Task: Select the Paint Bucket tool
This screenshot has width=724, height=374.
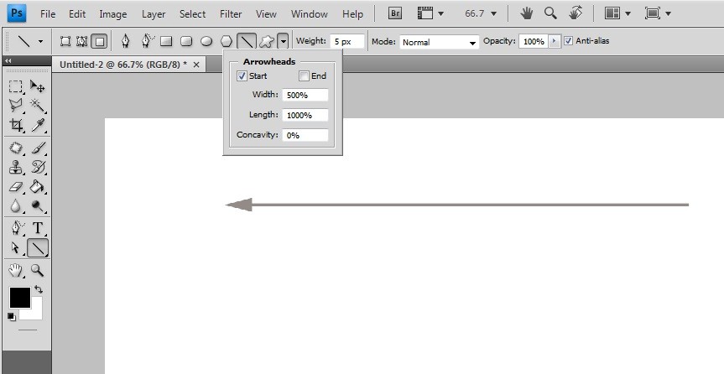Action: (37, 186)
